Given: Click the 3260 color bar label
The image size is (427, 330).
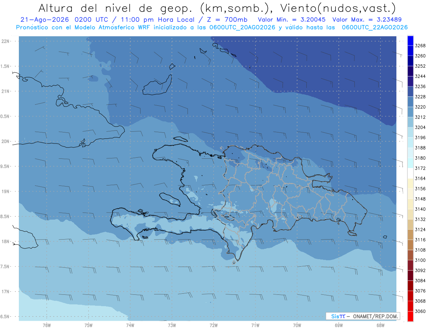Looking at the screenshot, I should (x=420, y=56).
